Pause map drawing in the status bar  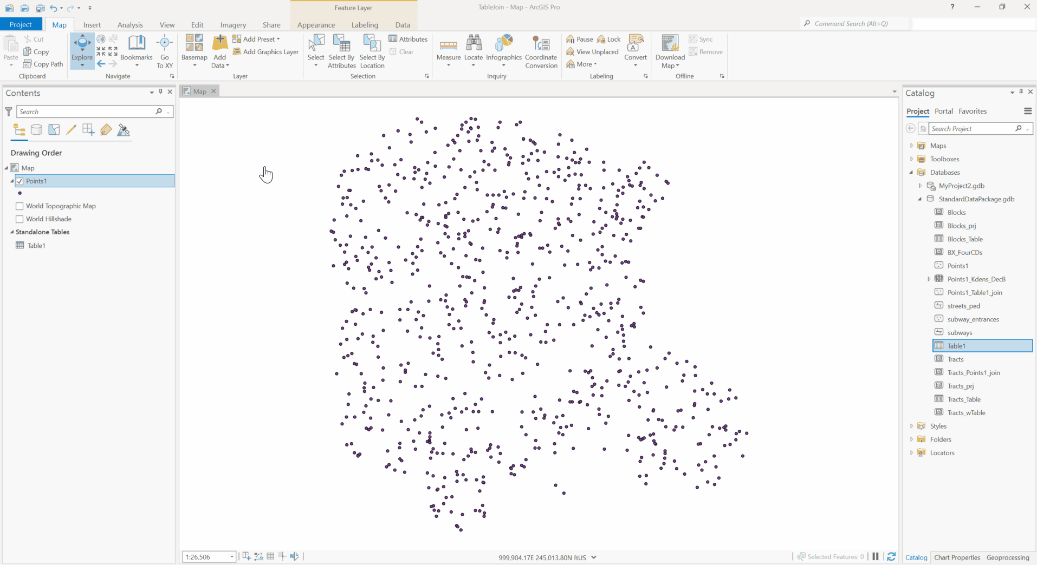click(x=876, y=556)
